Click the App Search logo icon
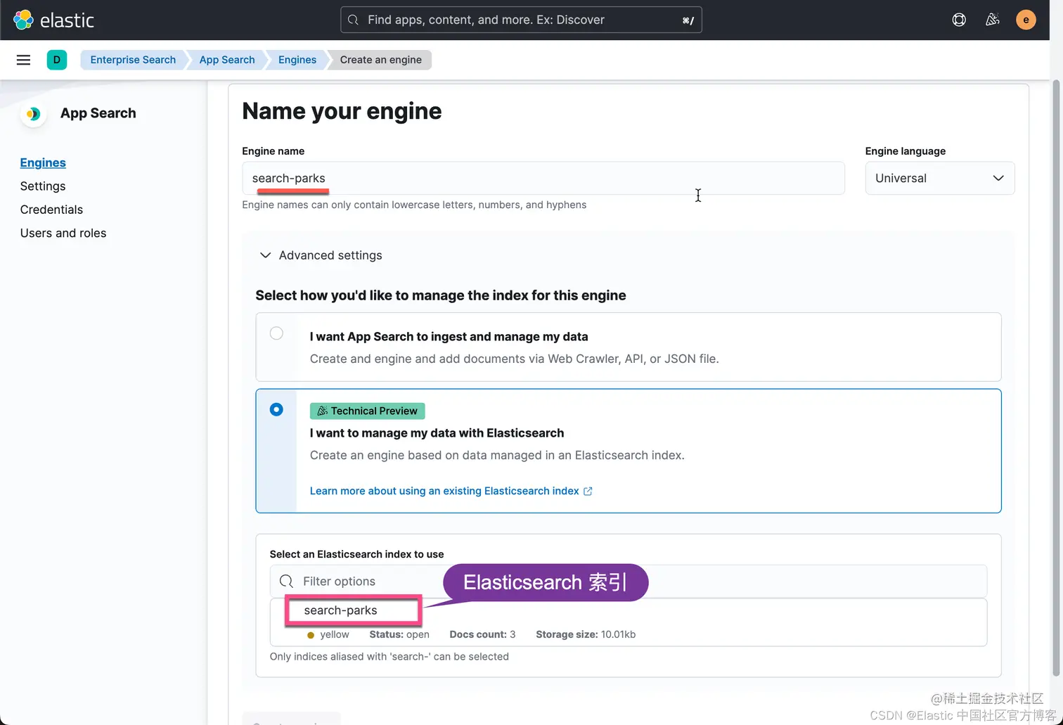Screen dimensions: 1063x725 [x=33, y=114]
